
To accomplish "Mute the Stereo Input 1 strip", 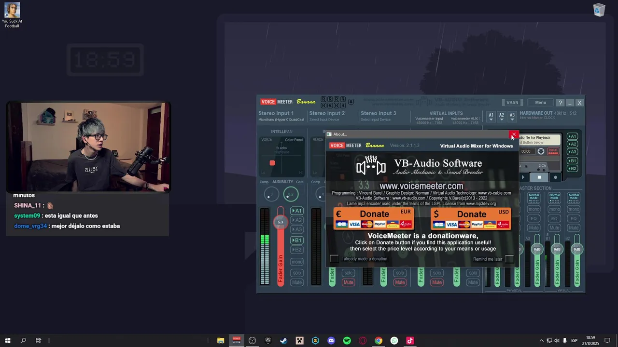I will (297, 282).
